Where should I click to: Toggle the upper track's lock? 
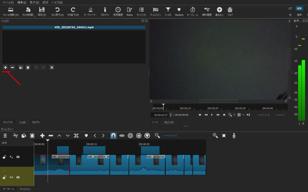pyautogui.click(x=4, y=157)
